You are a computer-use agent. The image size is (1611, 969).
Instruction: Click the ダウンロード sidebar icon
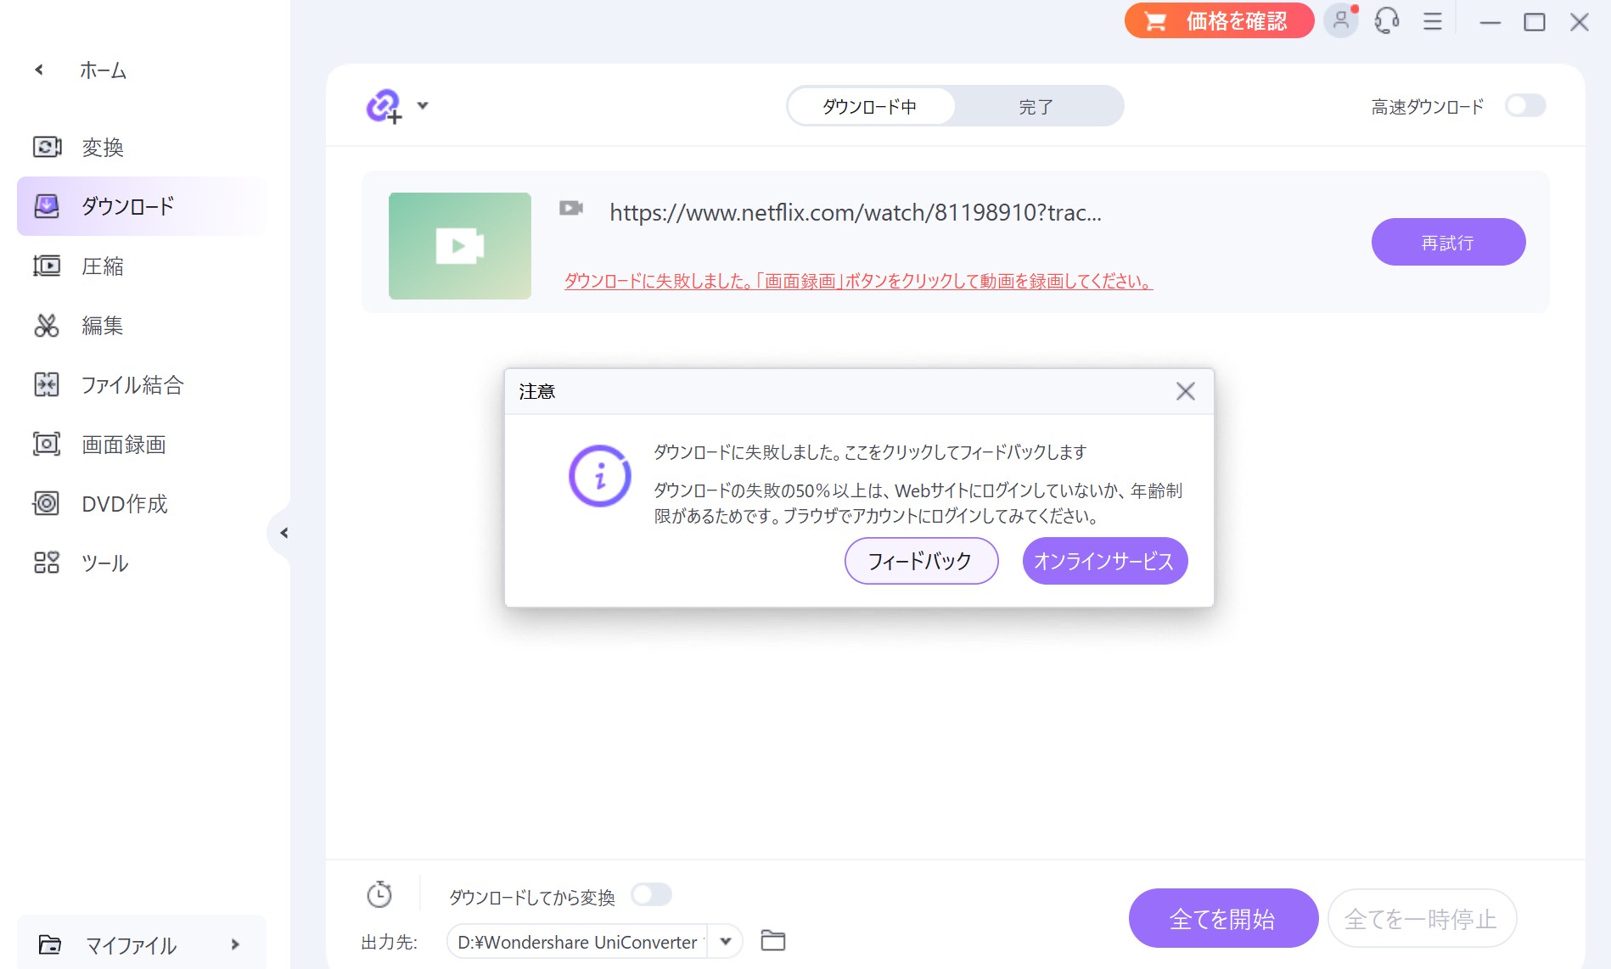point(47,206)
